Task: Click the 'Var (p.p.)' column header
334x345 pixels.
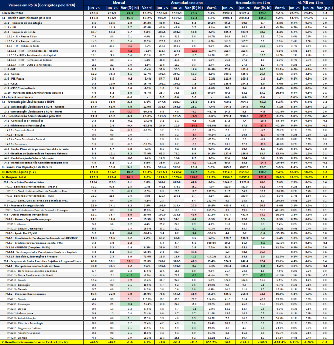Action: (325, 8)
